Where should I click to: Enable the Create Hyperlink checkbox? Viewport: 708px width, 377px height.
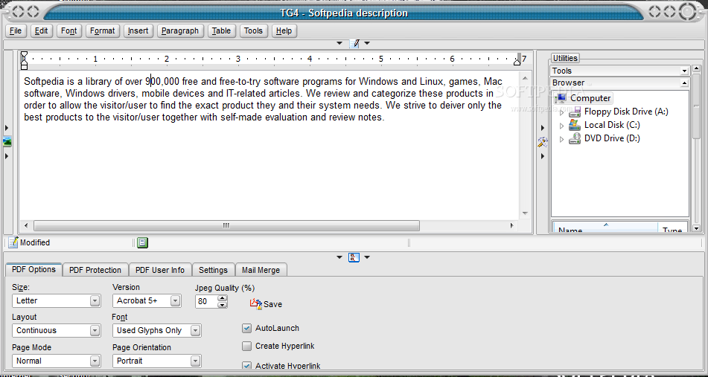click(246, 347)
